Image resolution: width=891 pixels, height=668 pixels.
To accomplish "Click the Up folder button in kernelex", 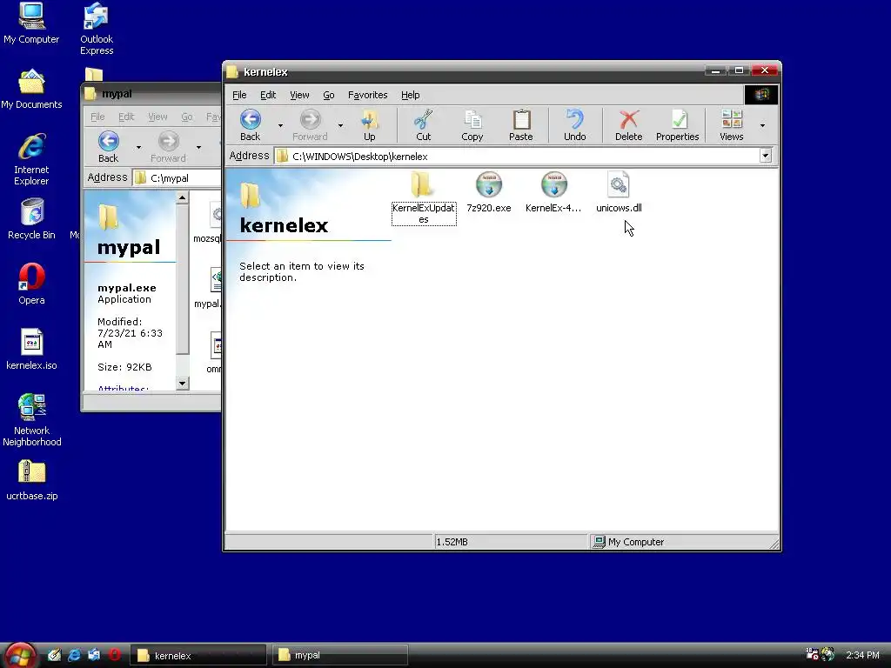I will (x=369, y=125).
